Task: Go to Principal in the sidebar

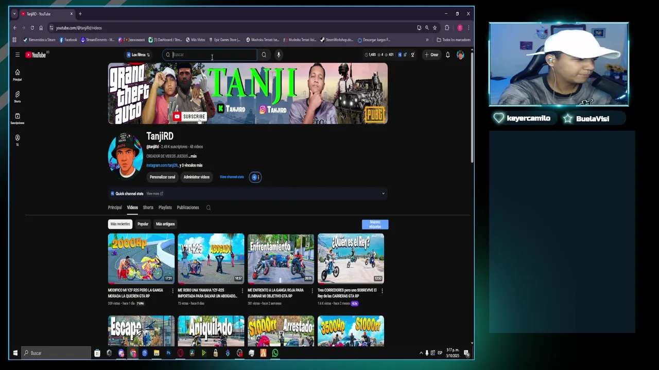Action: (17, 75)
